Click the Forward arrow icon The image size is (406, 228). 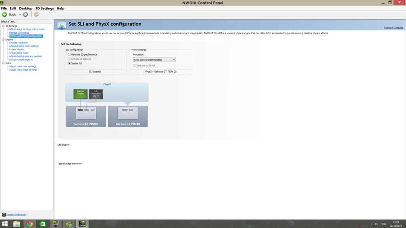(x=25, y=15)
